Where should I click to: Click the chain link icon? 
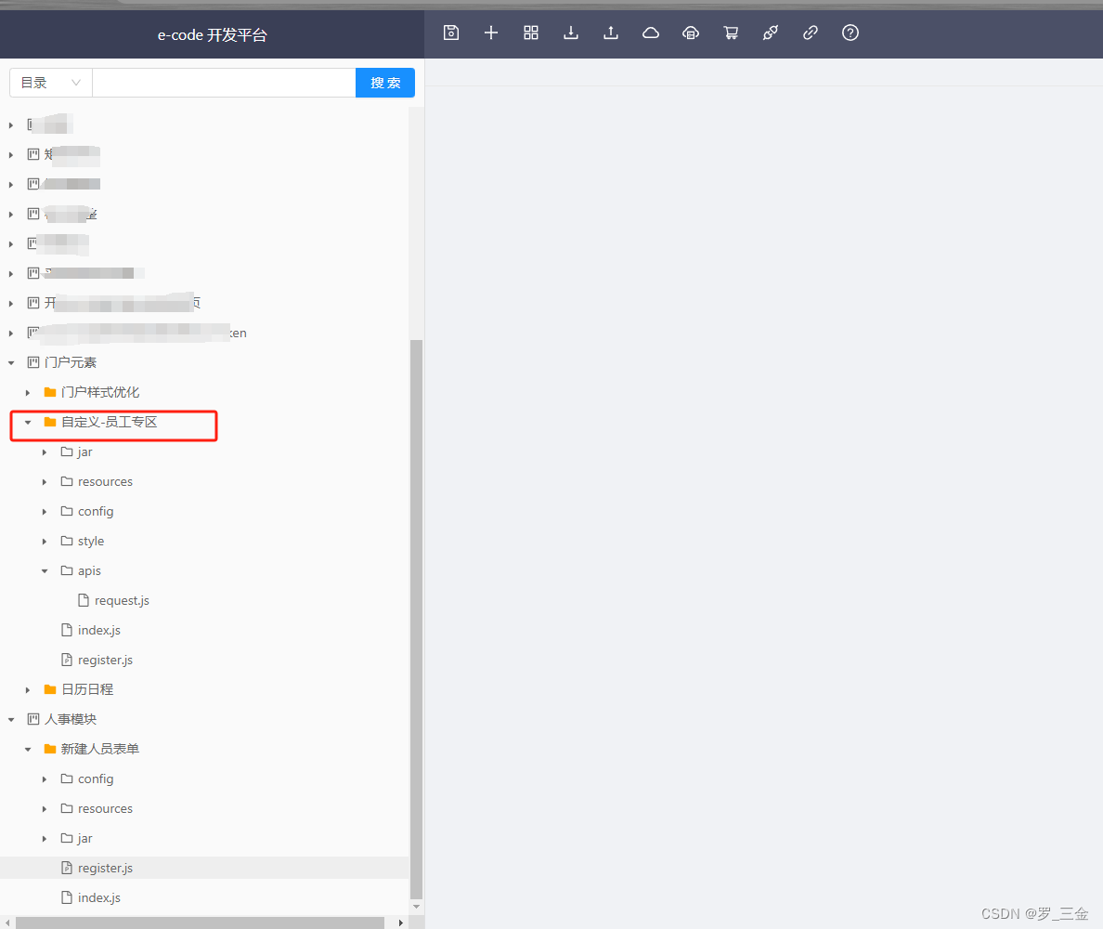point(811,33)
